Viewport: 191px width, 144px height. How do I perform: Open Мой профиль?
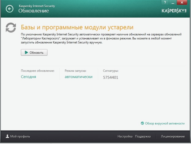20,136
